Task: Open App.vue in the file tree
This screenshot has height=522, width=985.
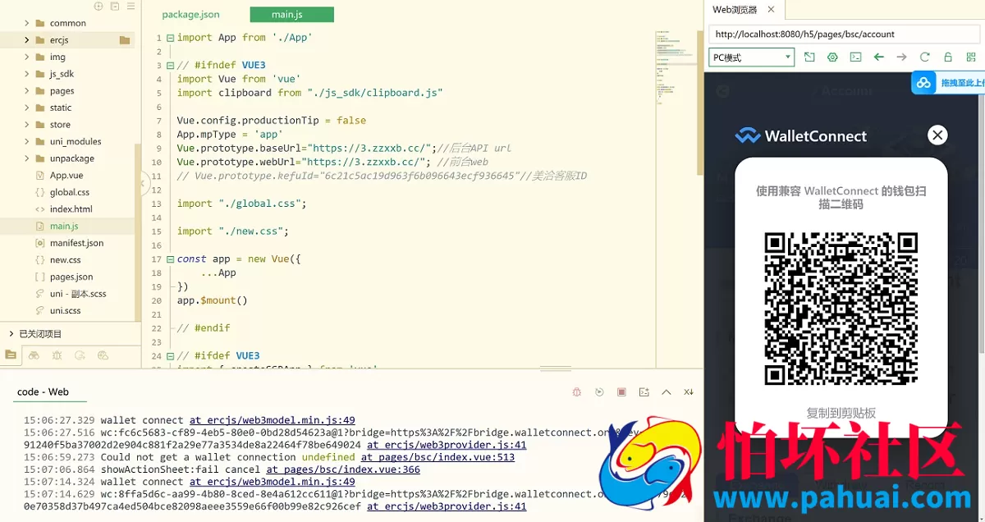Action: click(66, 176)
